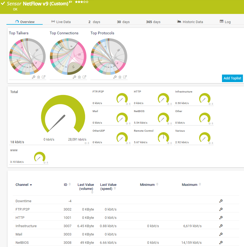
Task: Delete the Top Connections toplist
Action: (x=79, y=77)
